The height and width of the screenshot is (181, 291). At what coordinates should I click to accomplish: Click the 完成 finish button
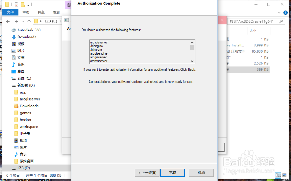pos(172,173)
